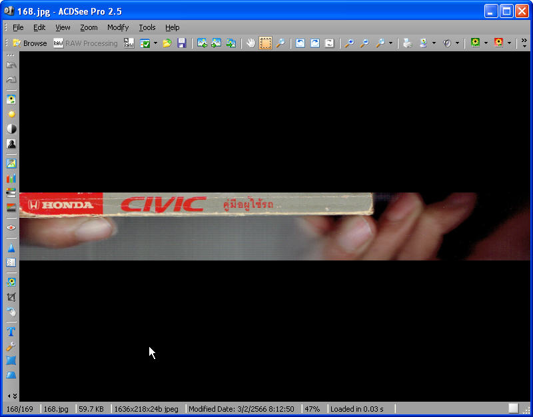The height and width of the screenshot is (417, 533).
Task: Open the Help menu
Action: [173, 27]
